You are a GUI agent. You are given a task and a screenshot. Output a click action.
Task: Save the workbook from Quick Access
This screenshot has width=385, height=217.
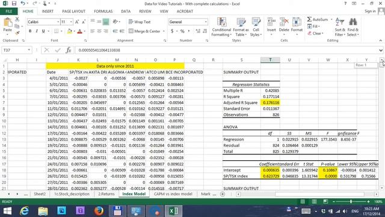pyautogui.click(x=14, y=4)
